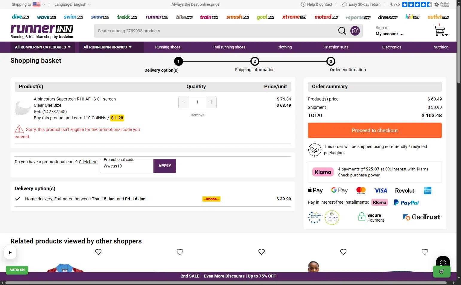This screenshot has width=461, height=285.
Task: Click the Klarna logo in payment box
Action: pos(323,172)
